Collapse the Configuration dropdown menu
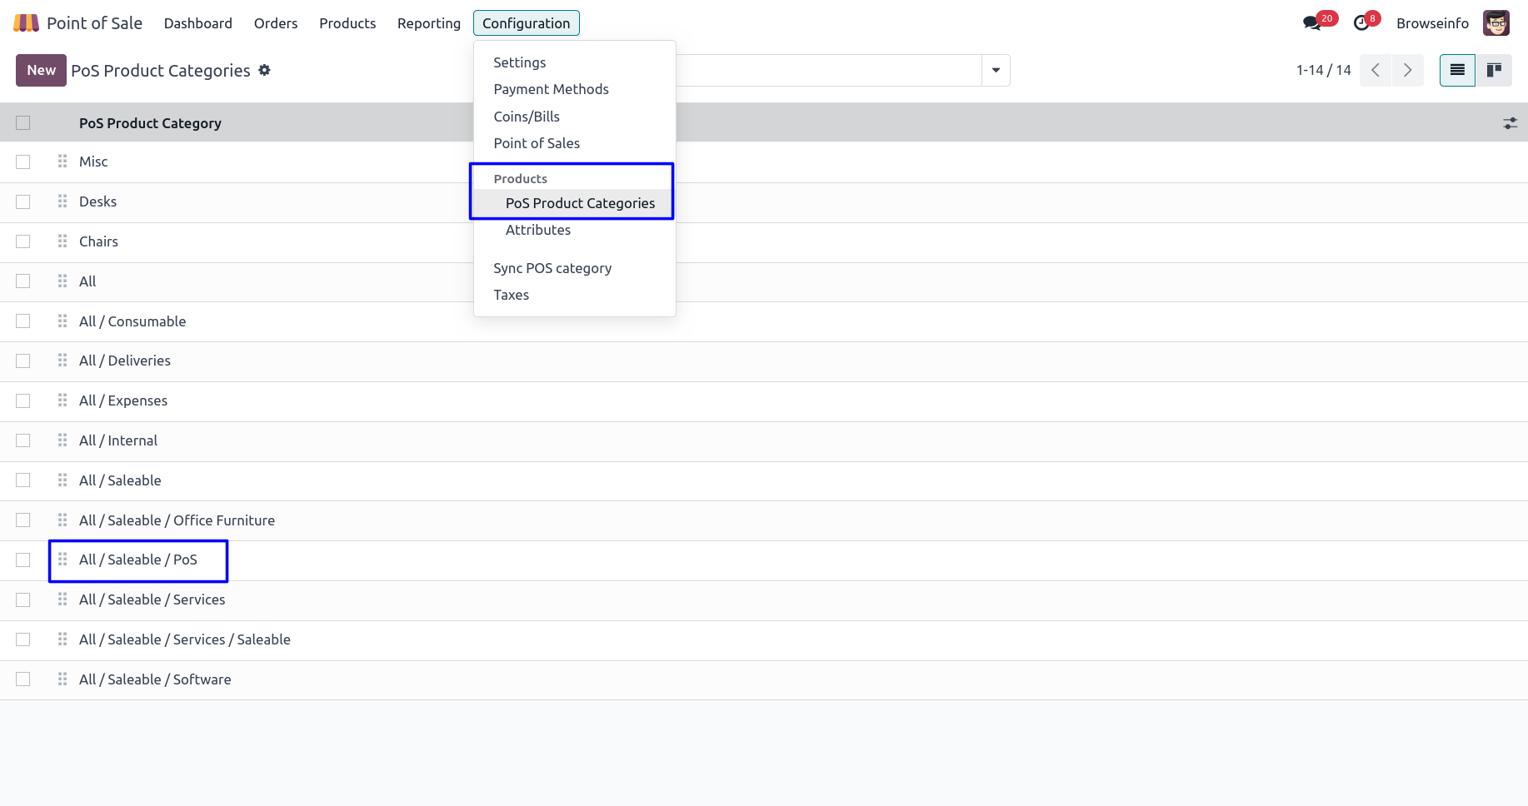 click(526, 23)
